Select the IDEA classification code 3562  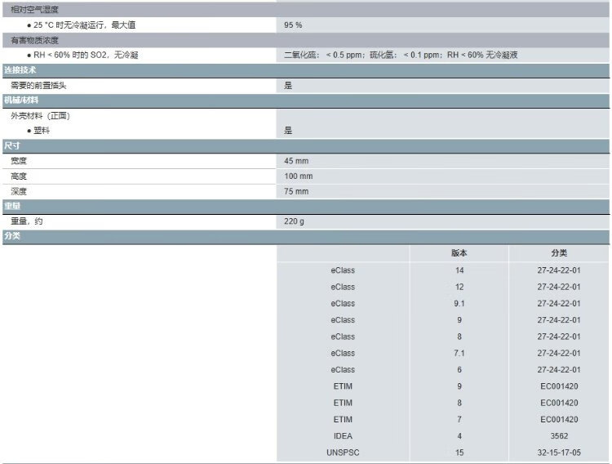559,436
